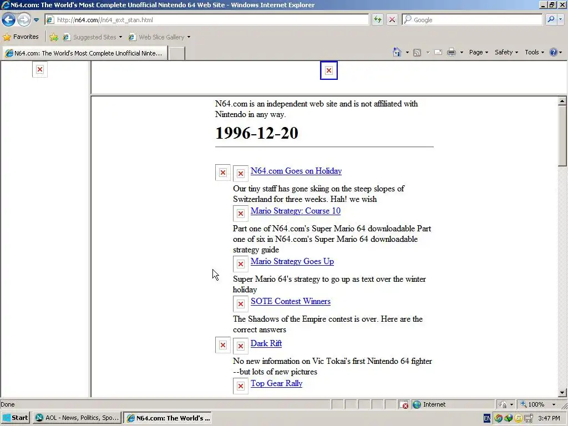
Task: Open the Windows Start menu
Action: (16, 418)
